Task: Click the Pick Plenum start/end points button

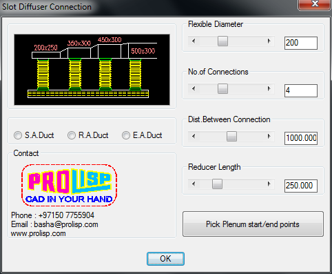Action: (x=253, y=224)
